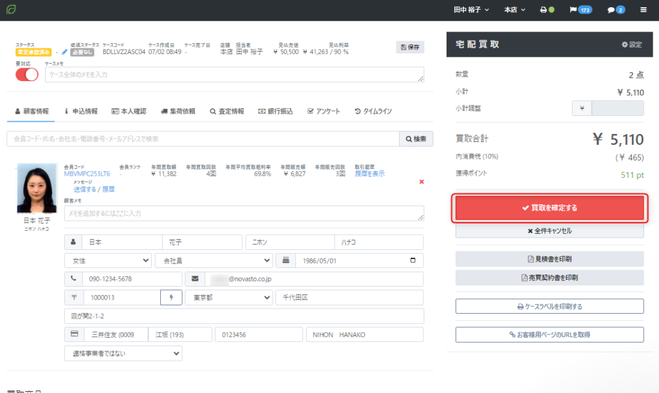659x393 pixels.
Task: Switch to the 集荷依頼 tab
Action: (178, 111)
